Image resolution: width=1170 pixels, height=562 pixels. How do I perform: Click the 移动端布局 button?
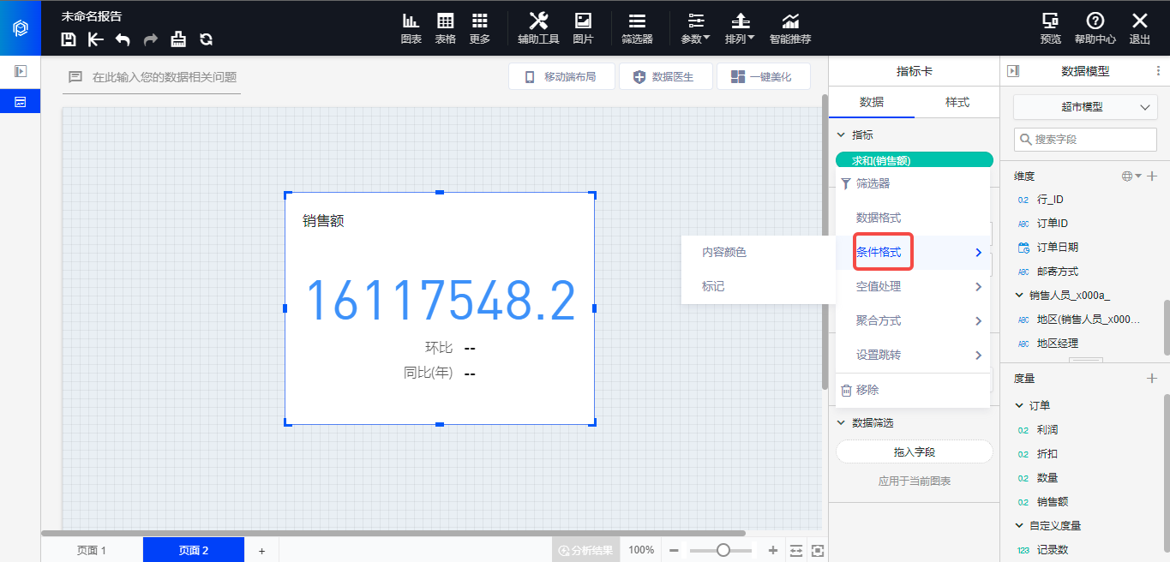pyautogui.click(x=562, y=77)
